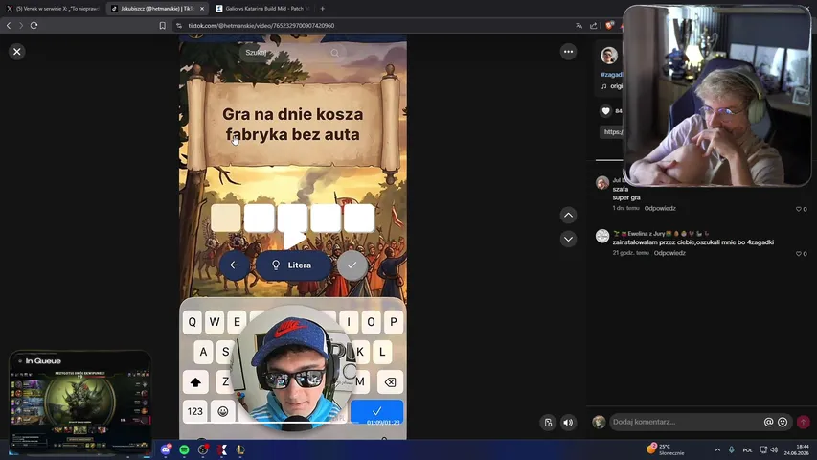This screenshot has width=817, height=460.
Task: Share this page via the toolbar share icon
Action: click(594, 26)
